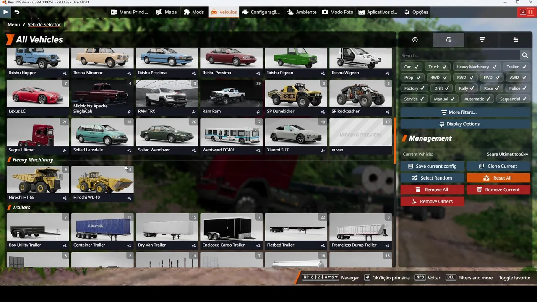
Task: Open the display sliders tab icon
Action: (x=516, y=40)
